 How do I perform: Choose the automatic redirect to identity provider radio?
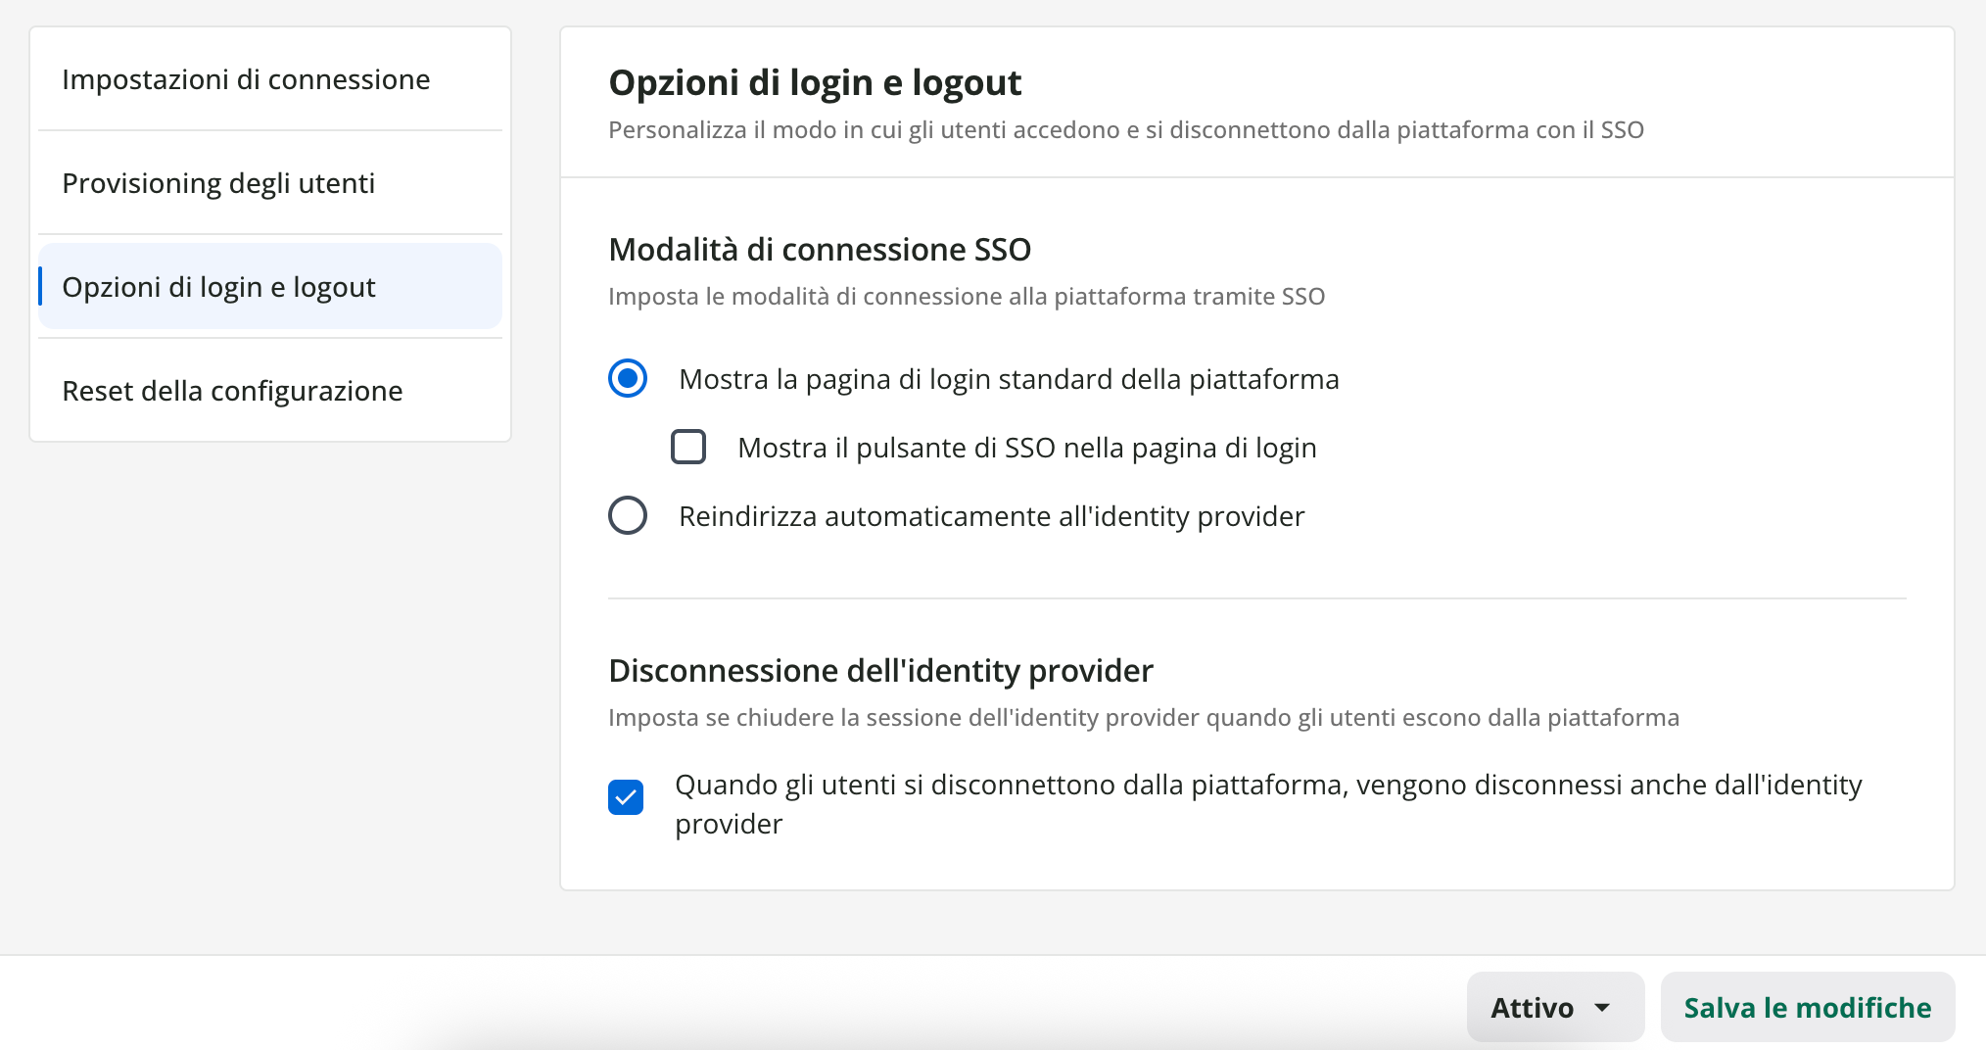click(x=628, y=515)
